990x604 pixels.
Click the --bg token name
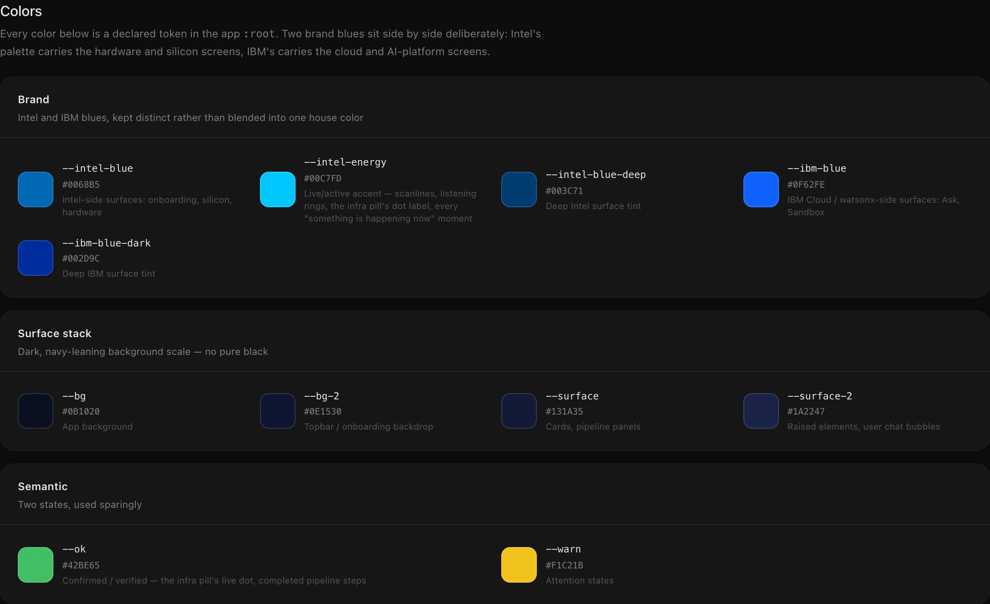pyautogui.click(x=74, y=396)
